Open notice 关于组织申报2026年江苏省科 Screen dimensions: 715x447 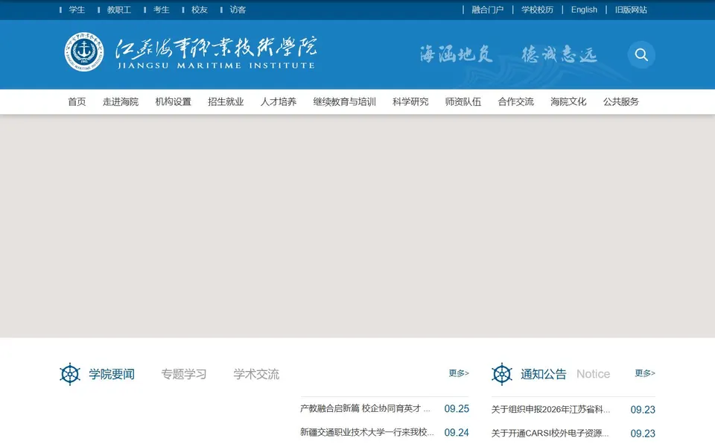550,410
